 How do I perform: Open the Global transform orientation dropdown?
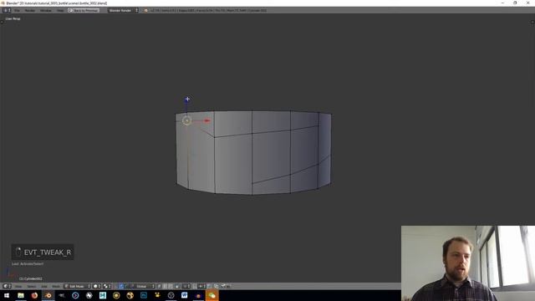145,286
